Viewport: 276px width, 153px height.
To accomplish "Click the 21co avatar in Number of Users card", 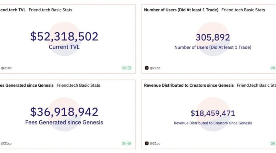I will [x=147, y=68].
